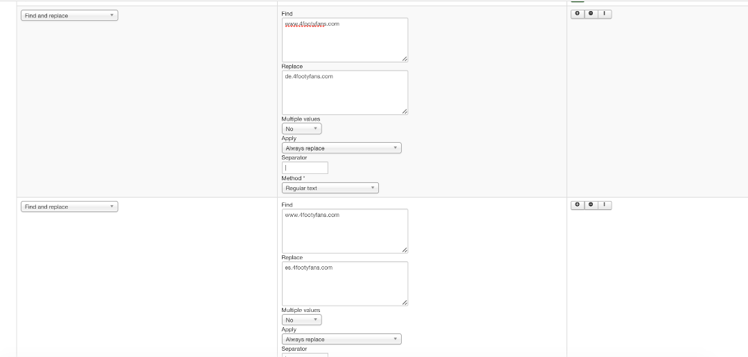Expand the 'Regular text' Method dropdown
This screenshot has width=748, height=357.
[330, 188]
